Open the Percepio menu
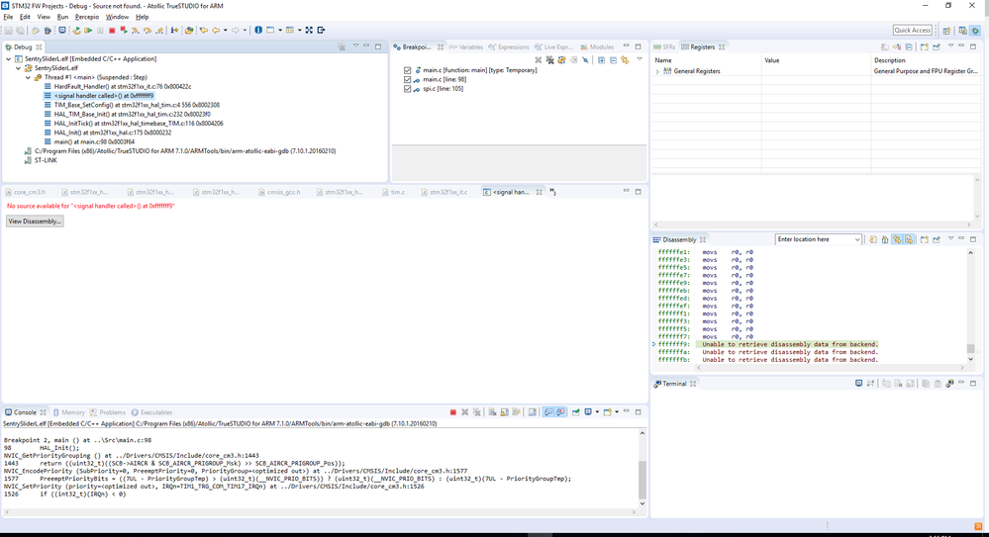 pos(87,17)
